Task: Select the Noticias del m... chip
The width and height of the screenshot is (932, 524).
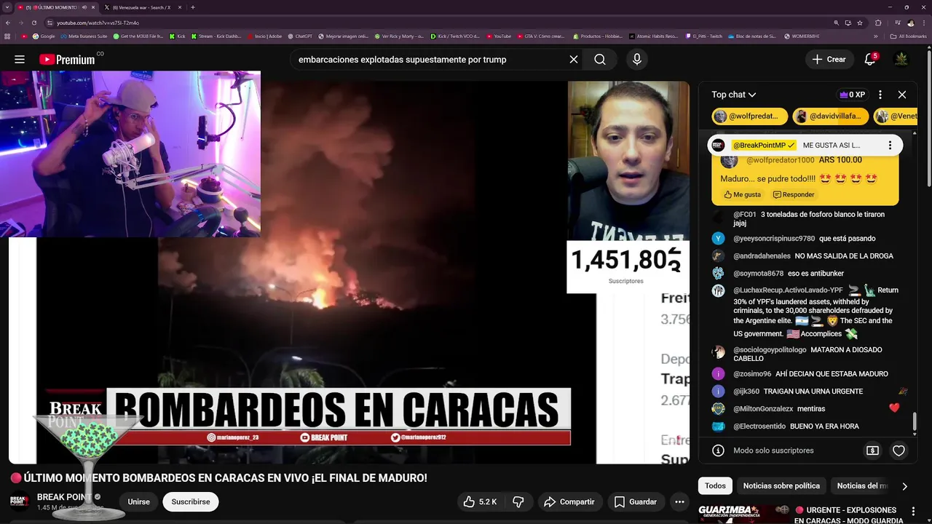Action: coord(862,485)
